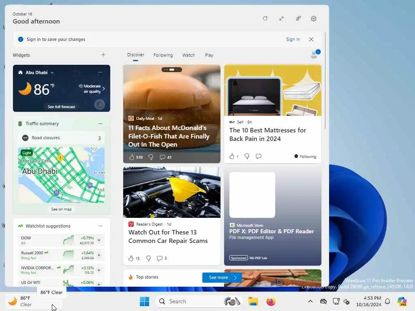Viewport: 415px width, 311px height.
Task: Open comments on Car Repair Scams article
Action: click(162, 258)
